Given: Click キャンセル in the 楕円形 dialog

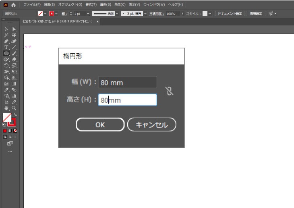Looking at the screenshot, I should click(x=152, y=125).
